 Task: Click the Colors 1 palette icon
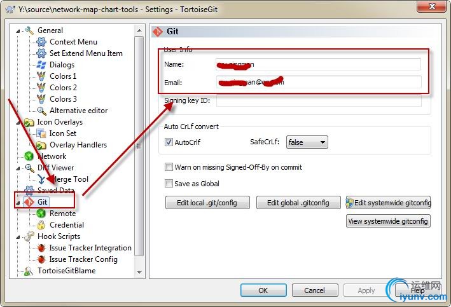(x=41, y=76)
